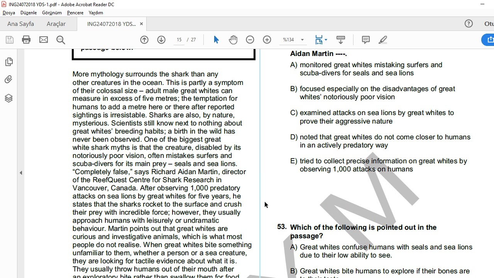The image size is (494, 278).
Task: Click the Save file icon
Action: (10, 40)
